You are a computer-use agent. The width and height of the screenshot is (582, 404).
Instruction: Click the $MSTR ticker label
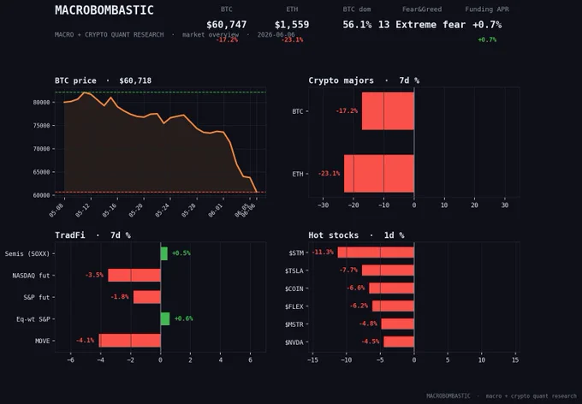coord(294,324)
